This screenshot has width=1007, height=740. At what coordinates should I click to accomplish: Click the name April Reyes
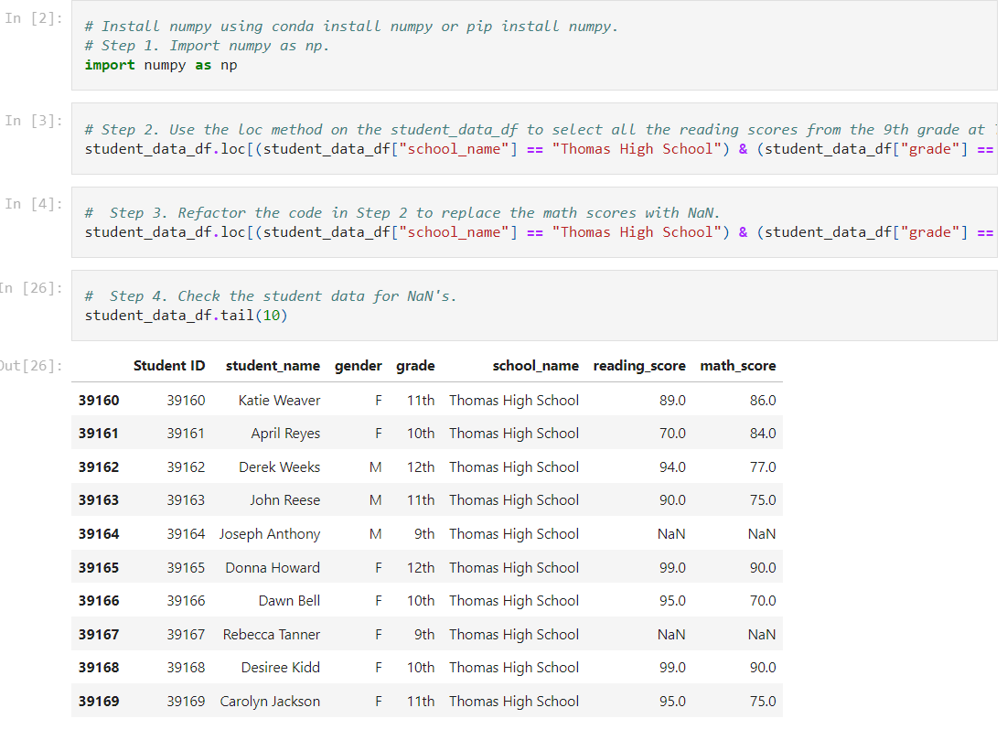[x=285, y=434]
